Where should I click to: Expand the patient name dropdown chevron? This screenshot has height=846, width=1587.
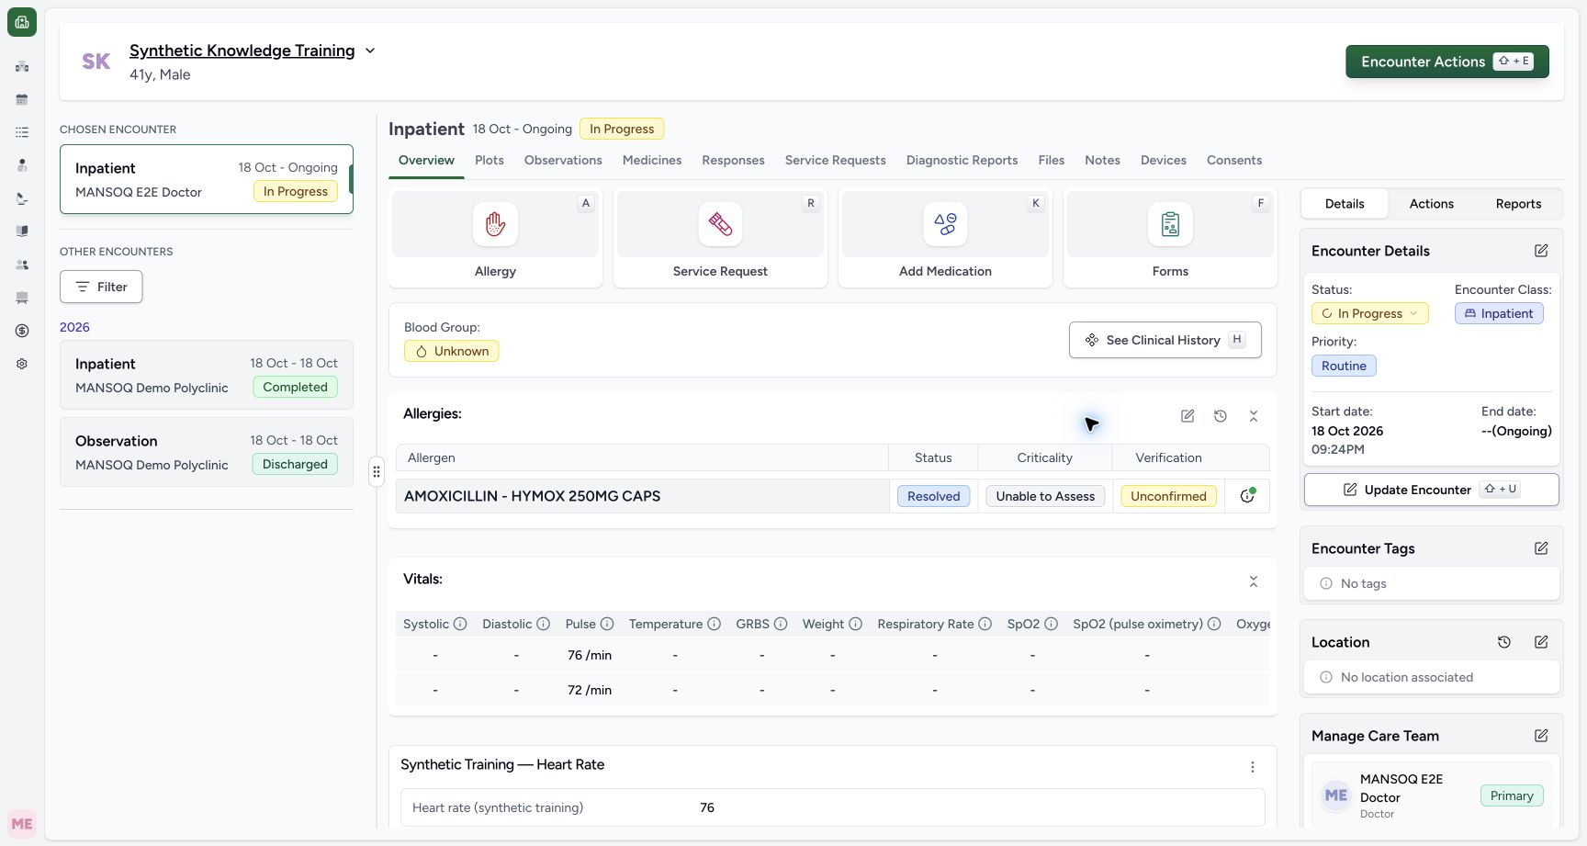(x=370, y=51)
